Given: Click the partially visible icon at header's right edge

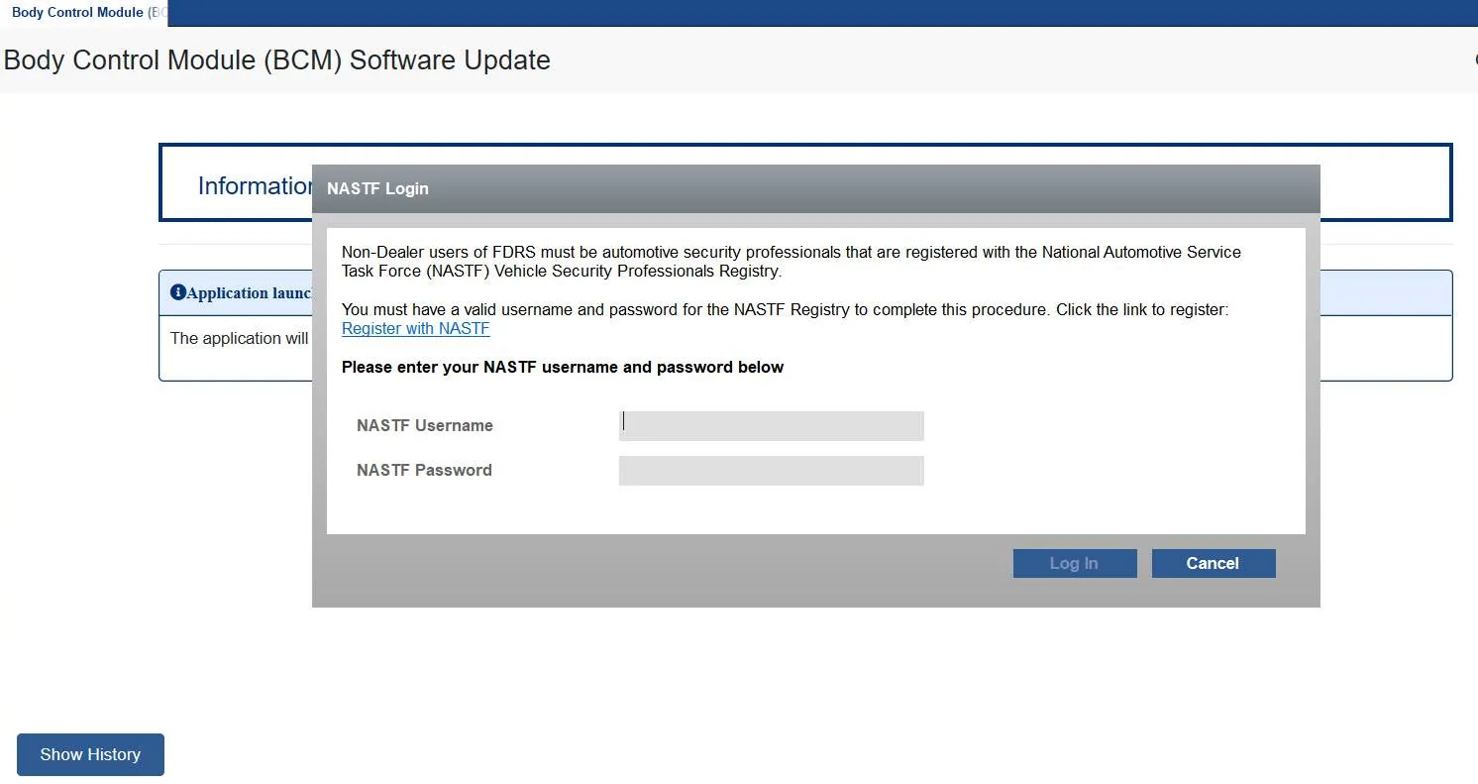Looking at the screenshot, I should pyautogui.click(x=1474, y=59).
